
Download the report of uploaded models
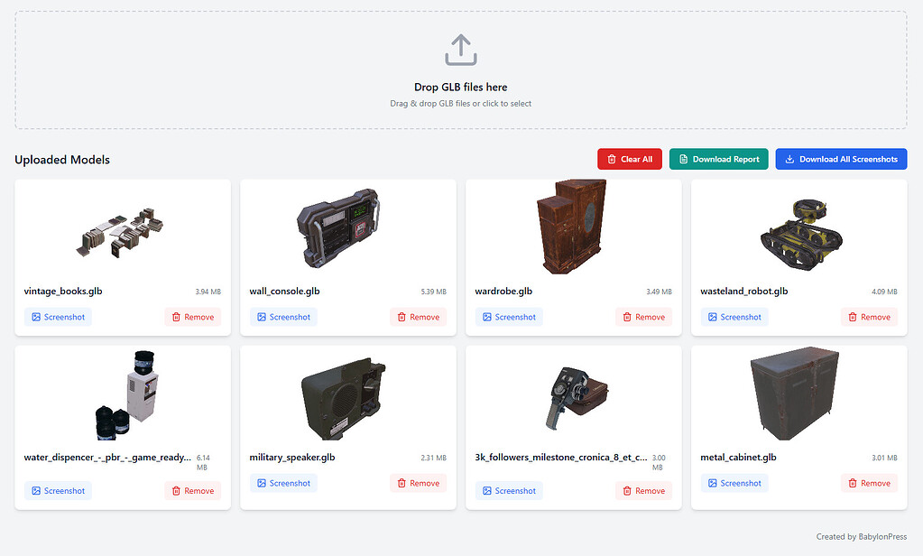point(718,159)
